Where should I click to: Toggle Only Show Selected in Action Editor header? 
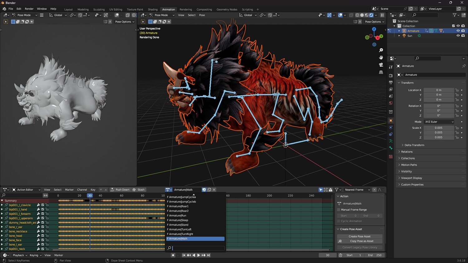[321, 189]
